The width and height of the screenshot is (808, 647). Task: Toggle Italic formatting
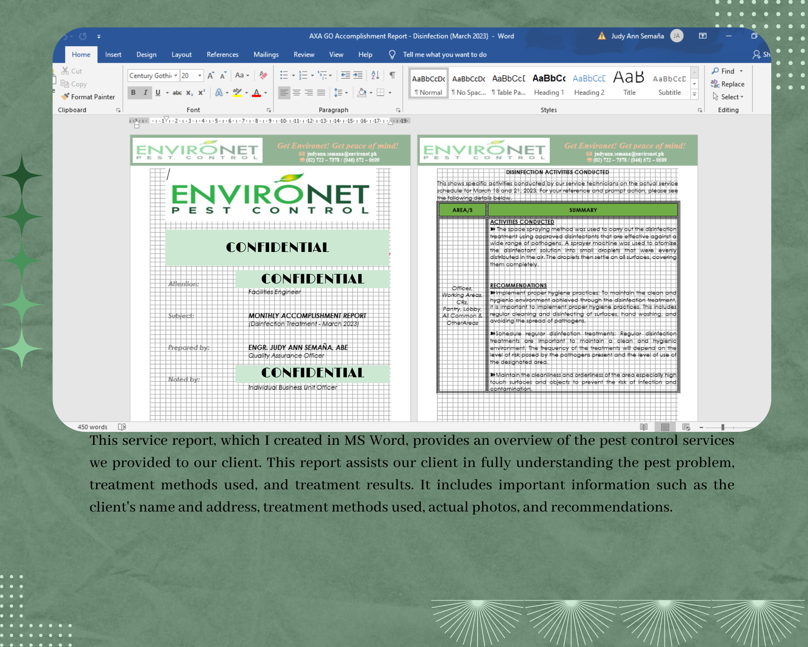[x=145, y=93]
